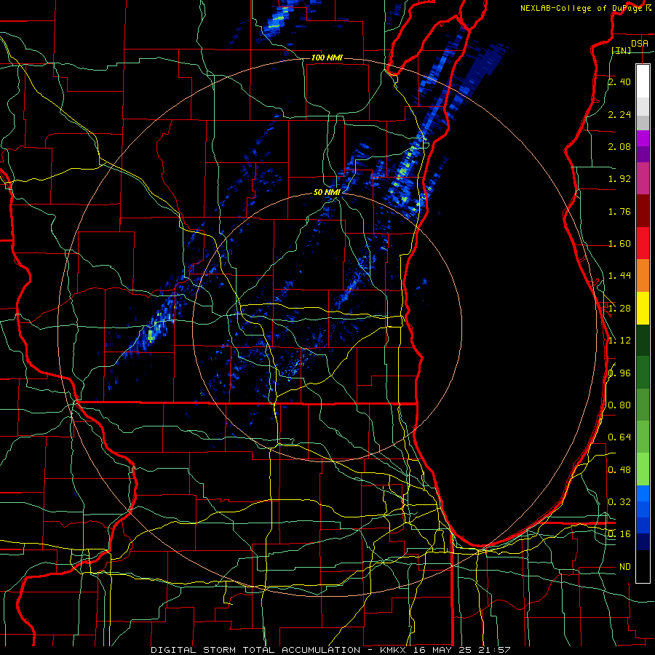Click the 1.44 legend value
This screenshot has width=655, height=655.
(619, 276)
